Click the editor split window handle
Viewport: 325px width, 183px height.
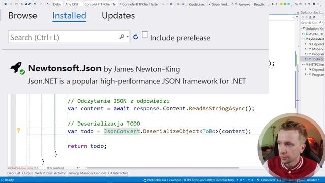(297, 17)
